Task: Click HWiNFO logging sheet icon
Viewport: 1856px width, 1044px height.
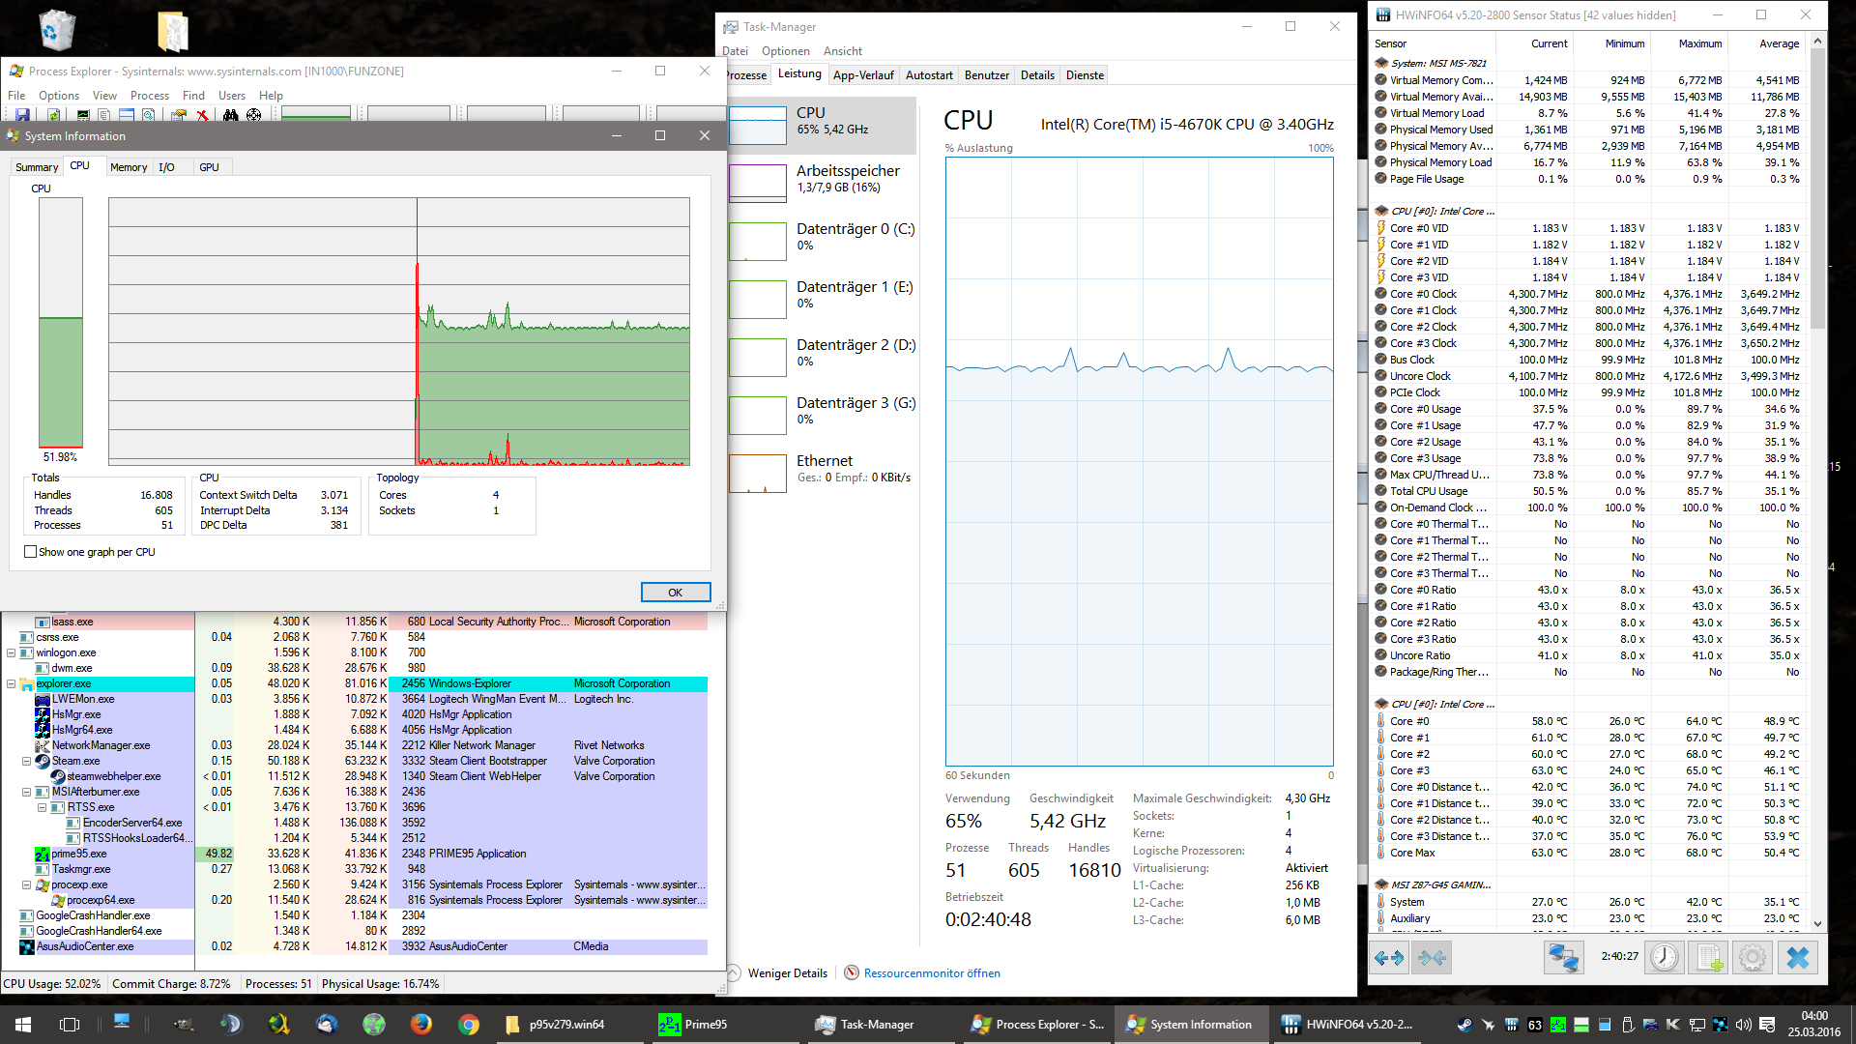Action: (1709, 958)
